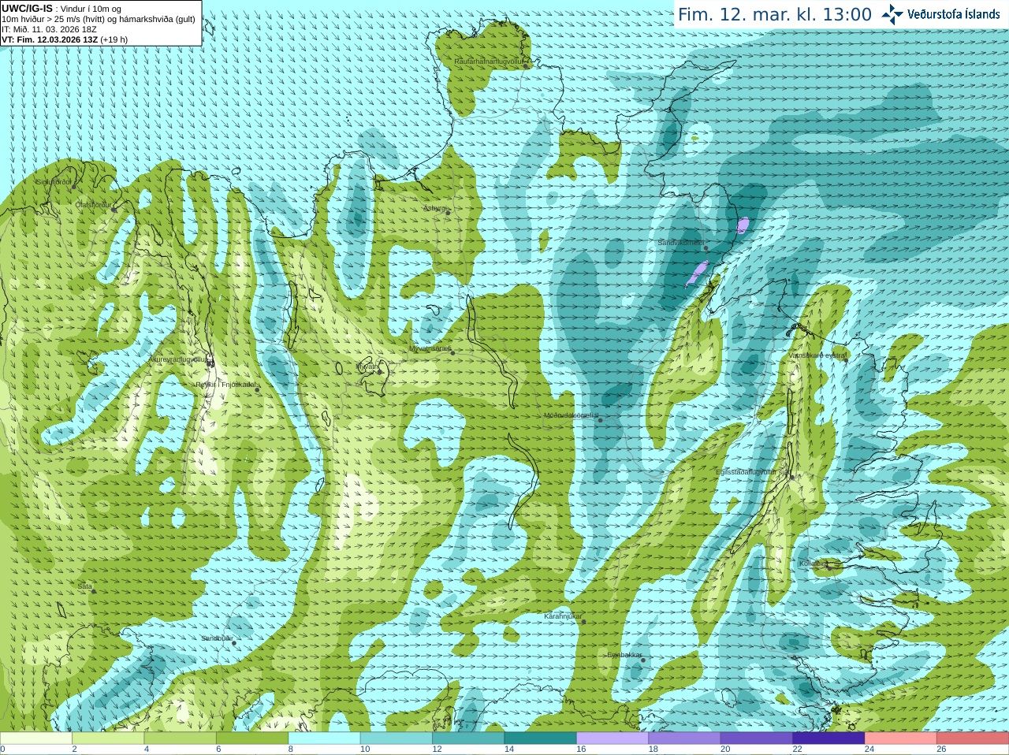This screenshot has height=755, width=1009.
Task: Click the Möðrudalsöræfi II station label
Action: (572, 415)
